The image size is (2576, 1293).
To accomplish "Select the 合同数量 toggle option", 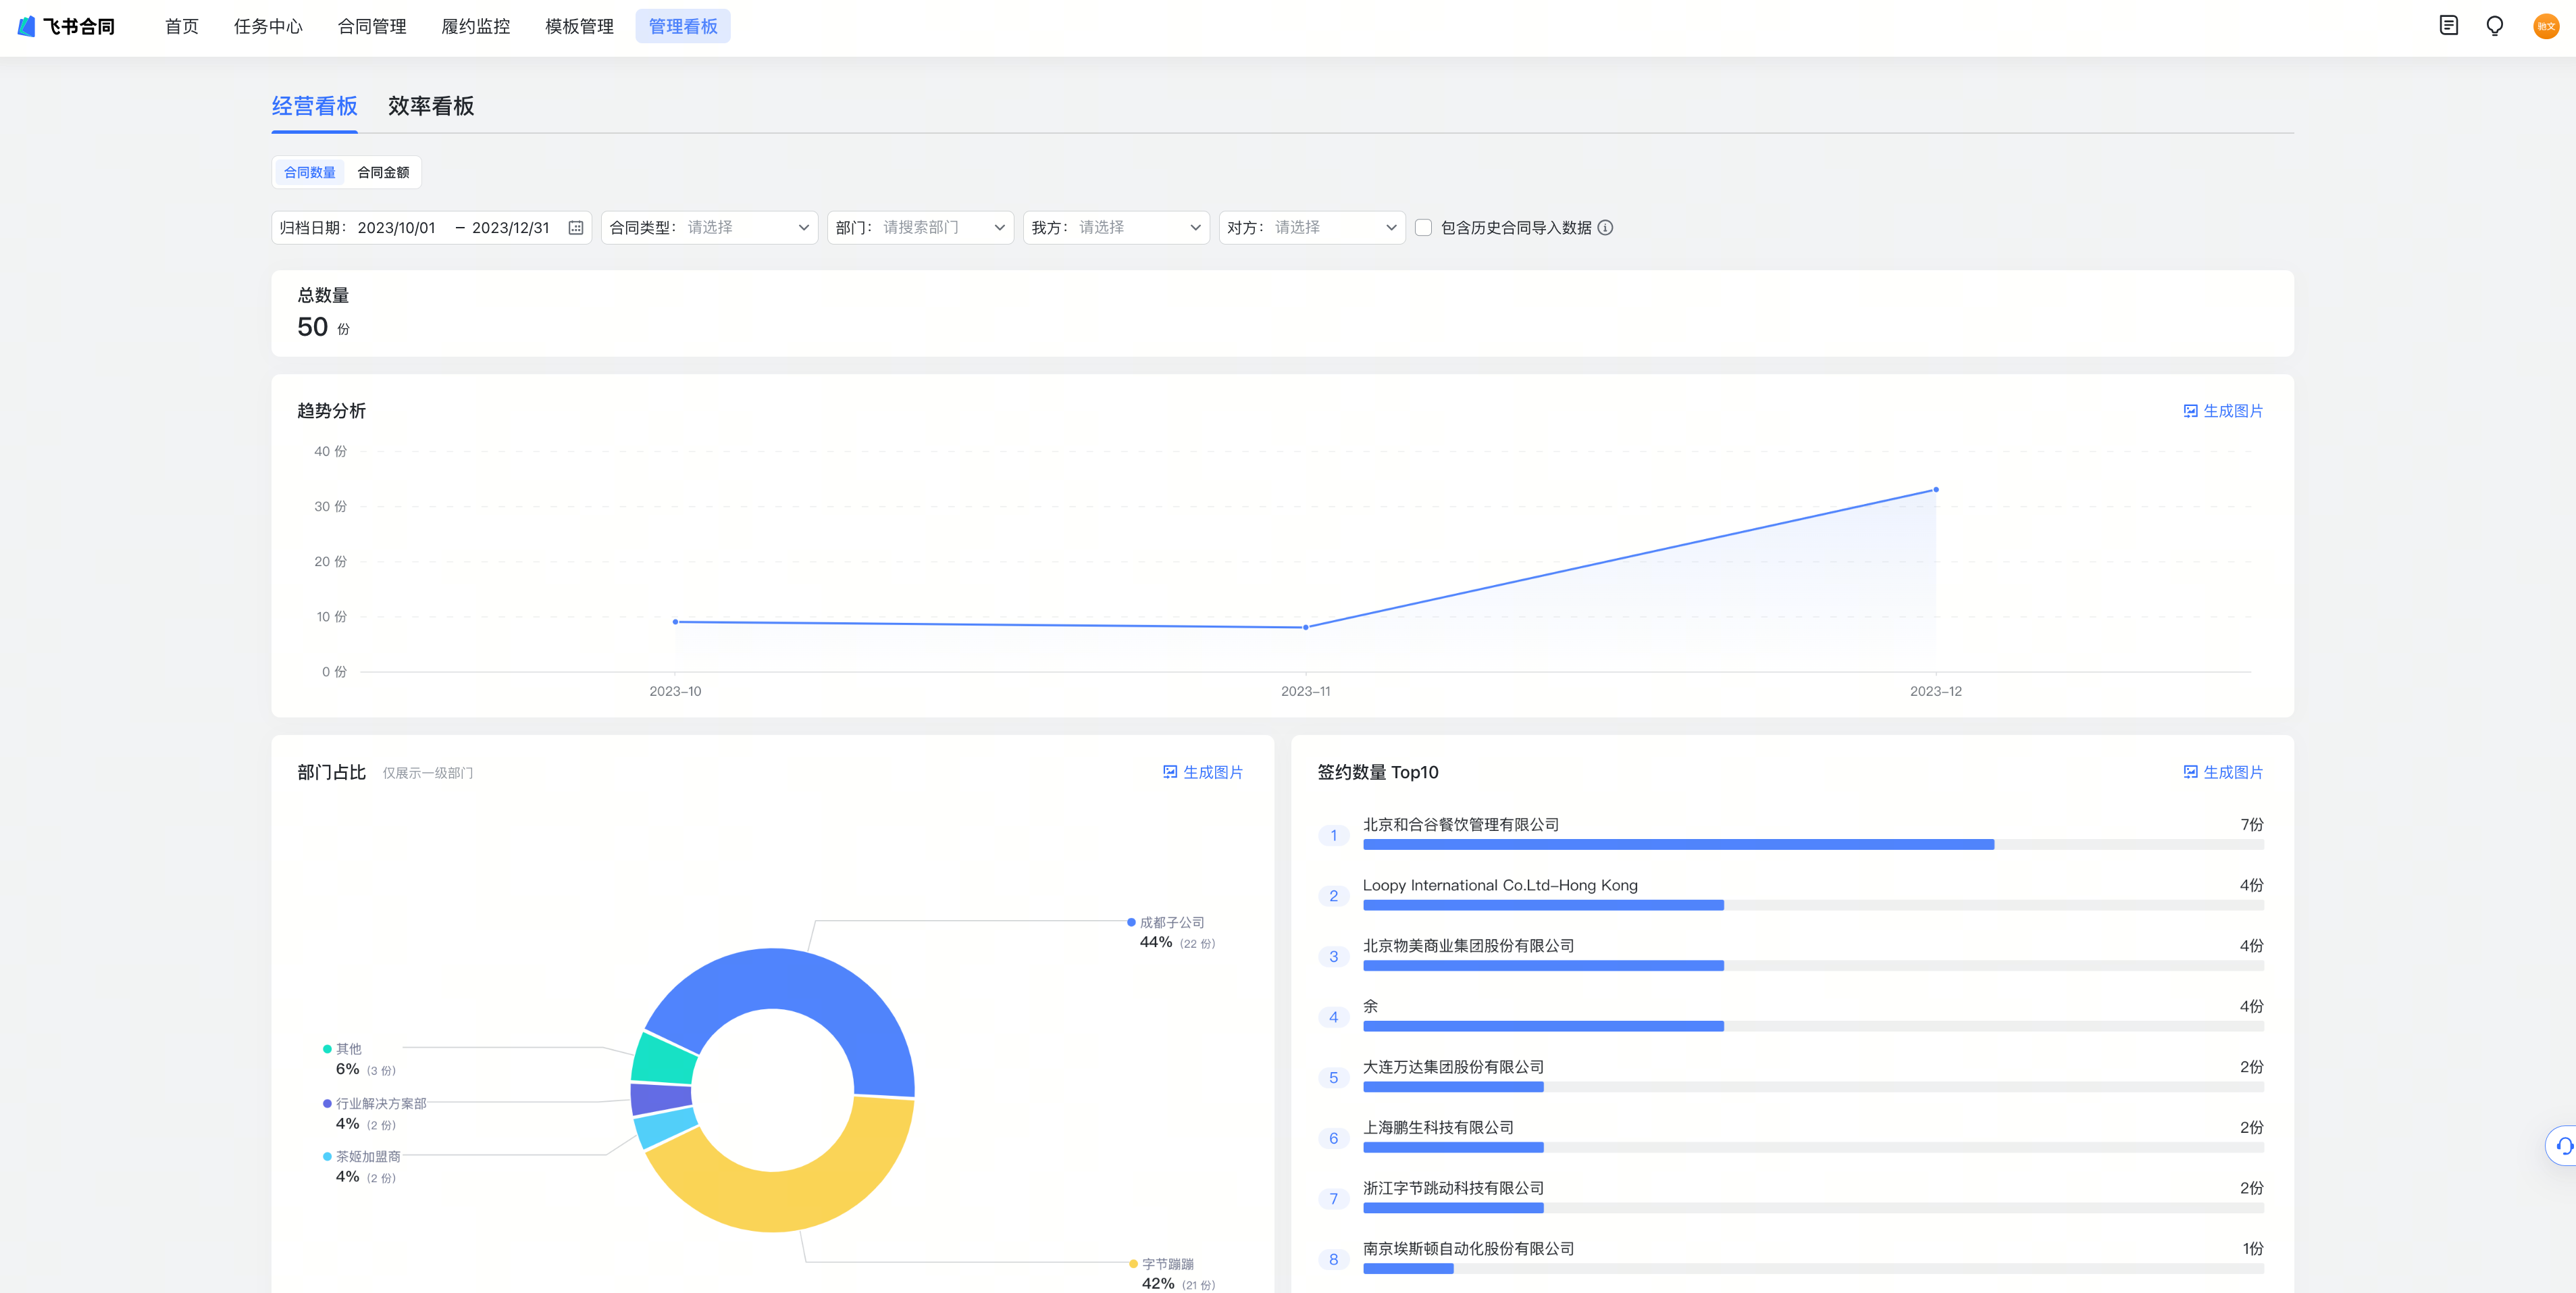I will 310,172.
